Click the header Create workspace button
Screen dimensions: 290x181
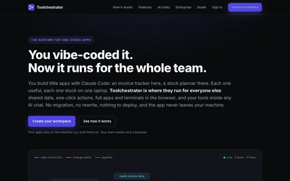click(245, 7)
